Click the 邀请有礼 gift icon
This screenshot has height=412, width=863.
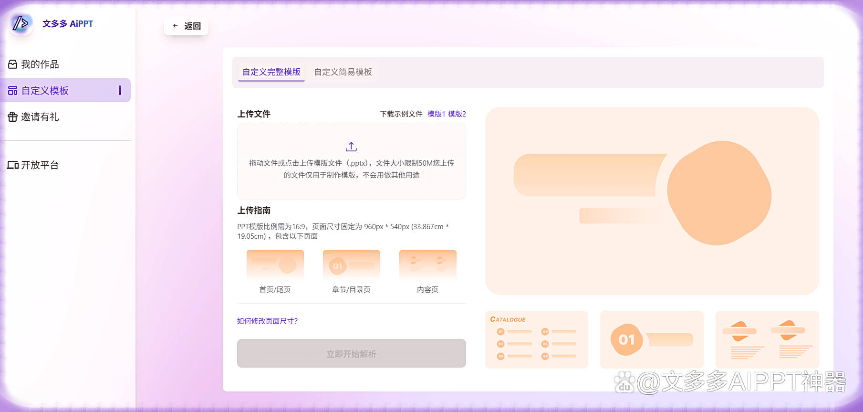click(13, 116)
